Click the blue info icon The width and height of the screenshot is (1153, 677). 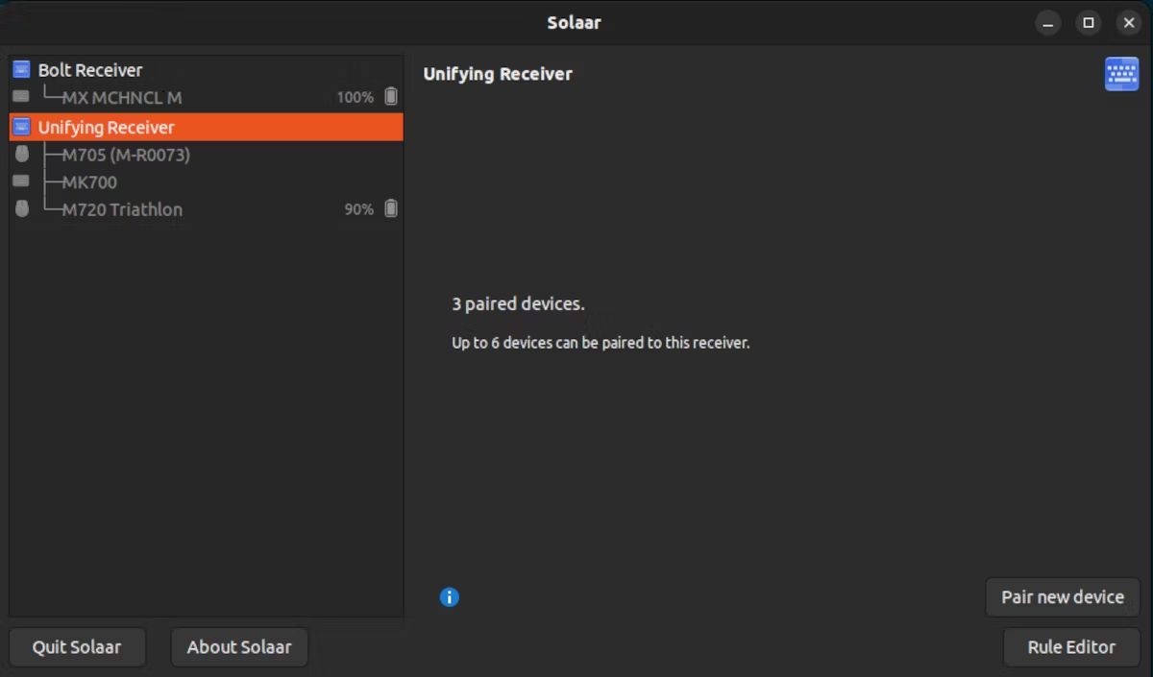tap(449, 596)
